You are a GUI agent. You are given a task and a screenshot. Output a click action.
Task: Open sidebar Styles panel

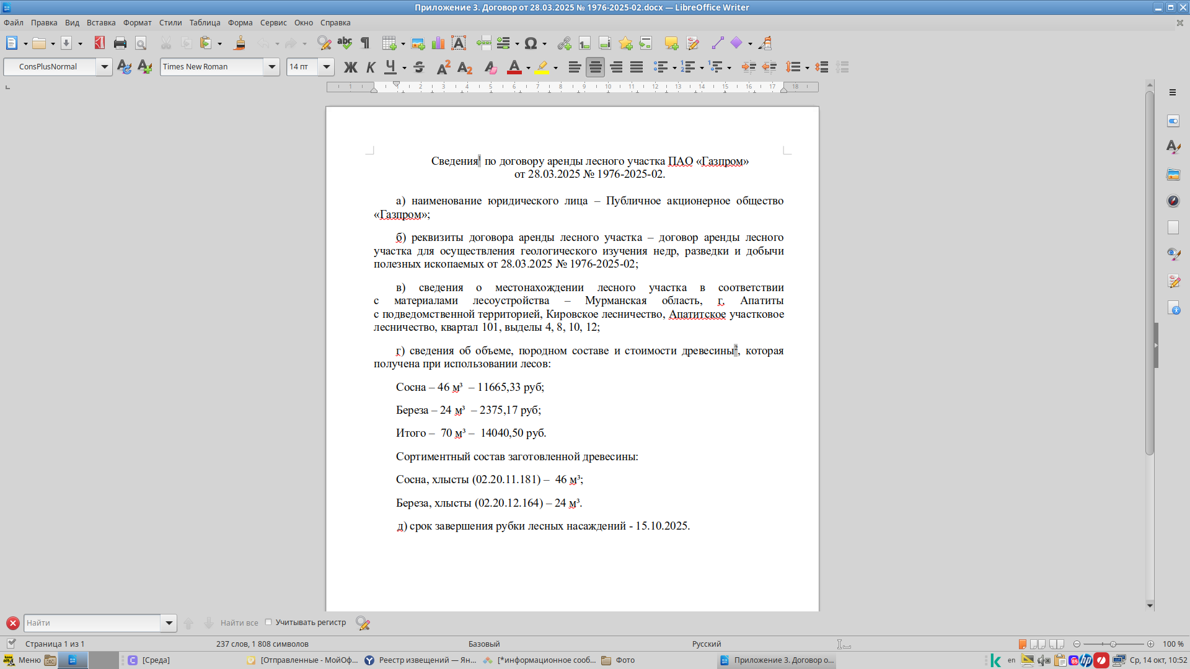coord(1173,147)
